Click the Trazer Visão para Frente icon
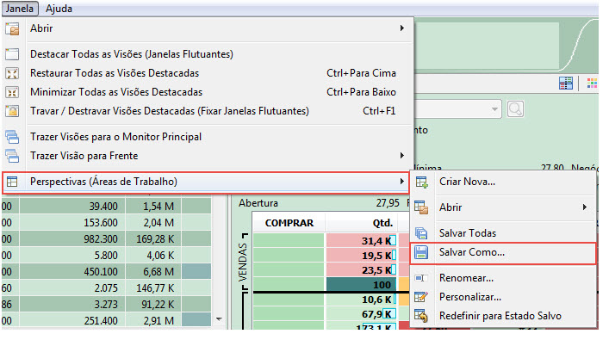 pyautogui.click(x=12, y=156)
